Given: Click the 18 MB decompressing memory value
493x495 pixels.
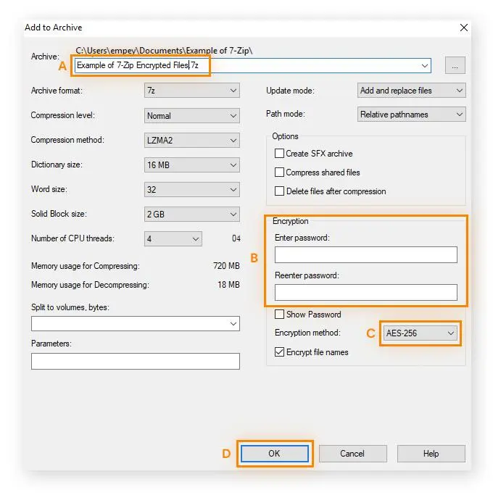Looking at the screenshot, I should point(228,285).
